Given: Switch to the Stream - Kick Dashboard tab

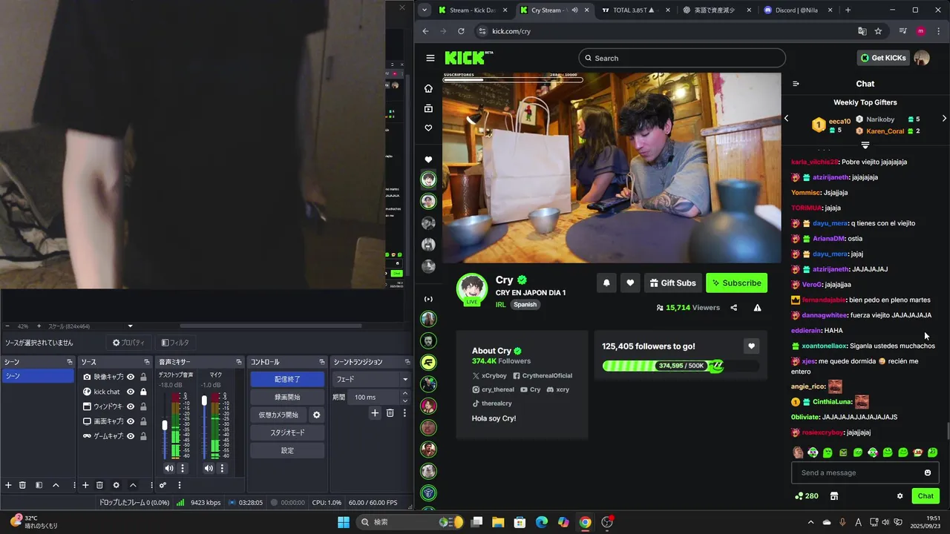Looking at the screenshot, I should click(x=471, y=10).
